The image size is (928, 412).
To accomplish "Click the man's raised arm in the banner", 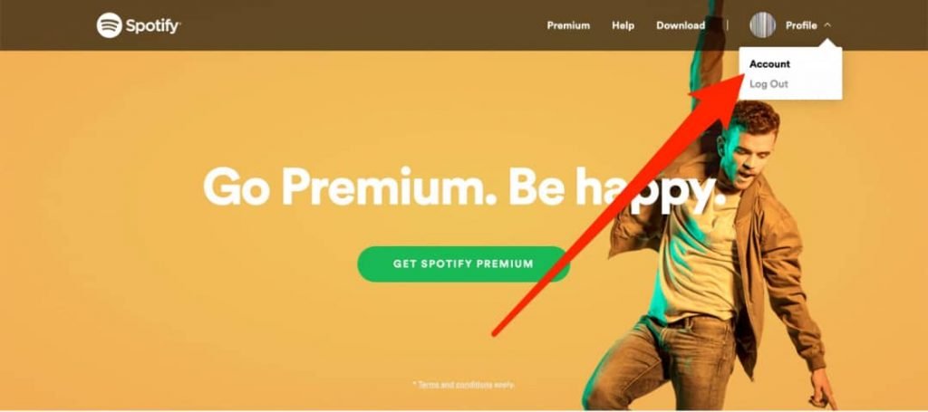I will coord(709,59).
